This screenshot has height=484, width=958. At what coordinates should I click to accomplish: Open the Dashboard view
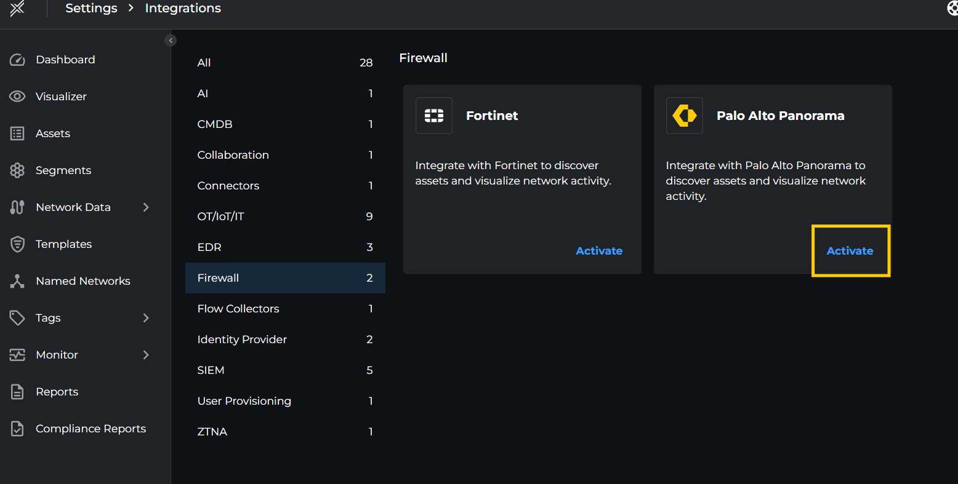click(x=65, y=59)
